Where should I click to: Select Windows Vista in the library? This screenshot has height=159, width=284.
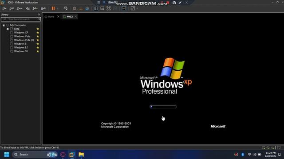tap(22, 36)
